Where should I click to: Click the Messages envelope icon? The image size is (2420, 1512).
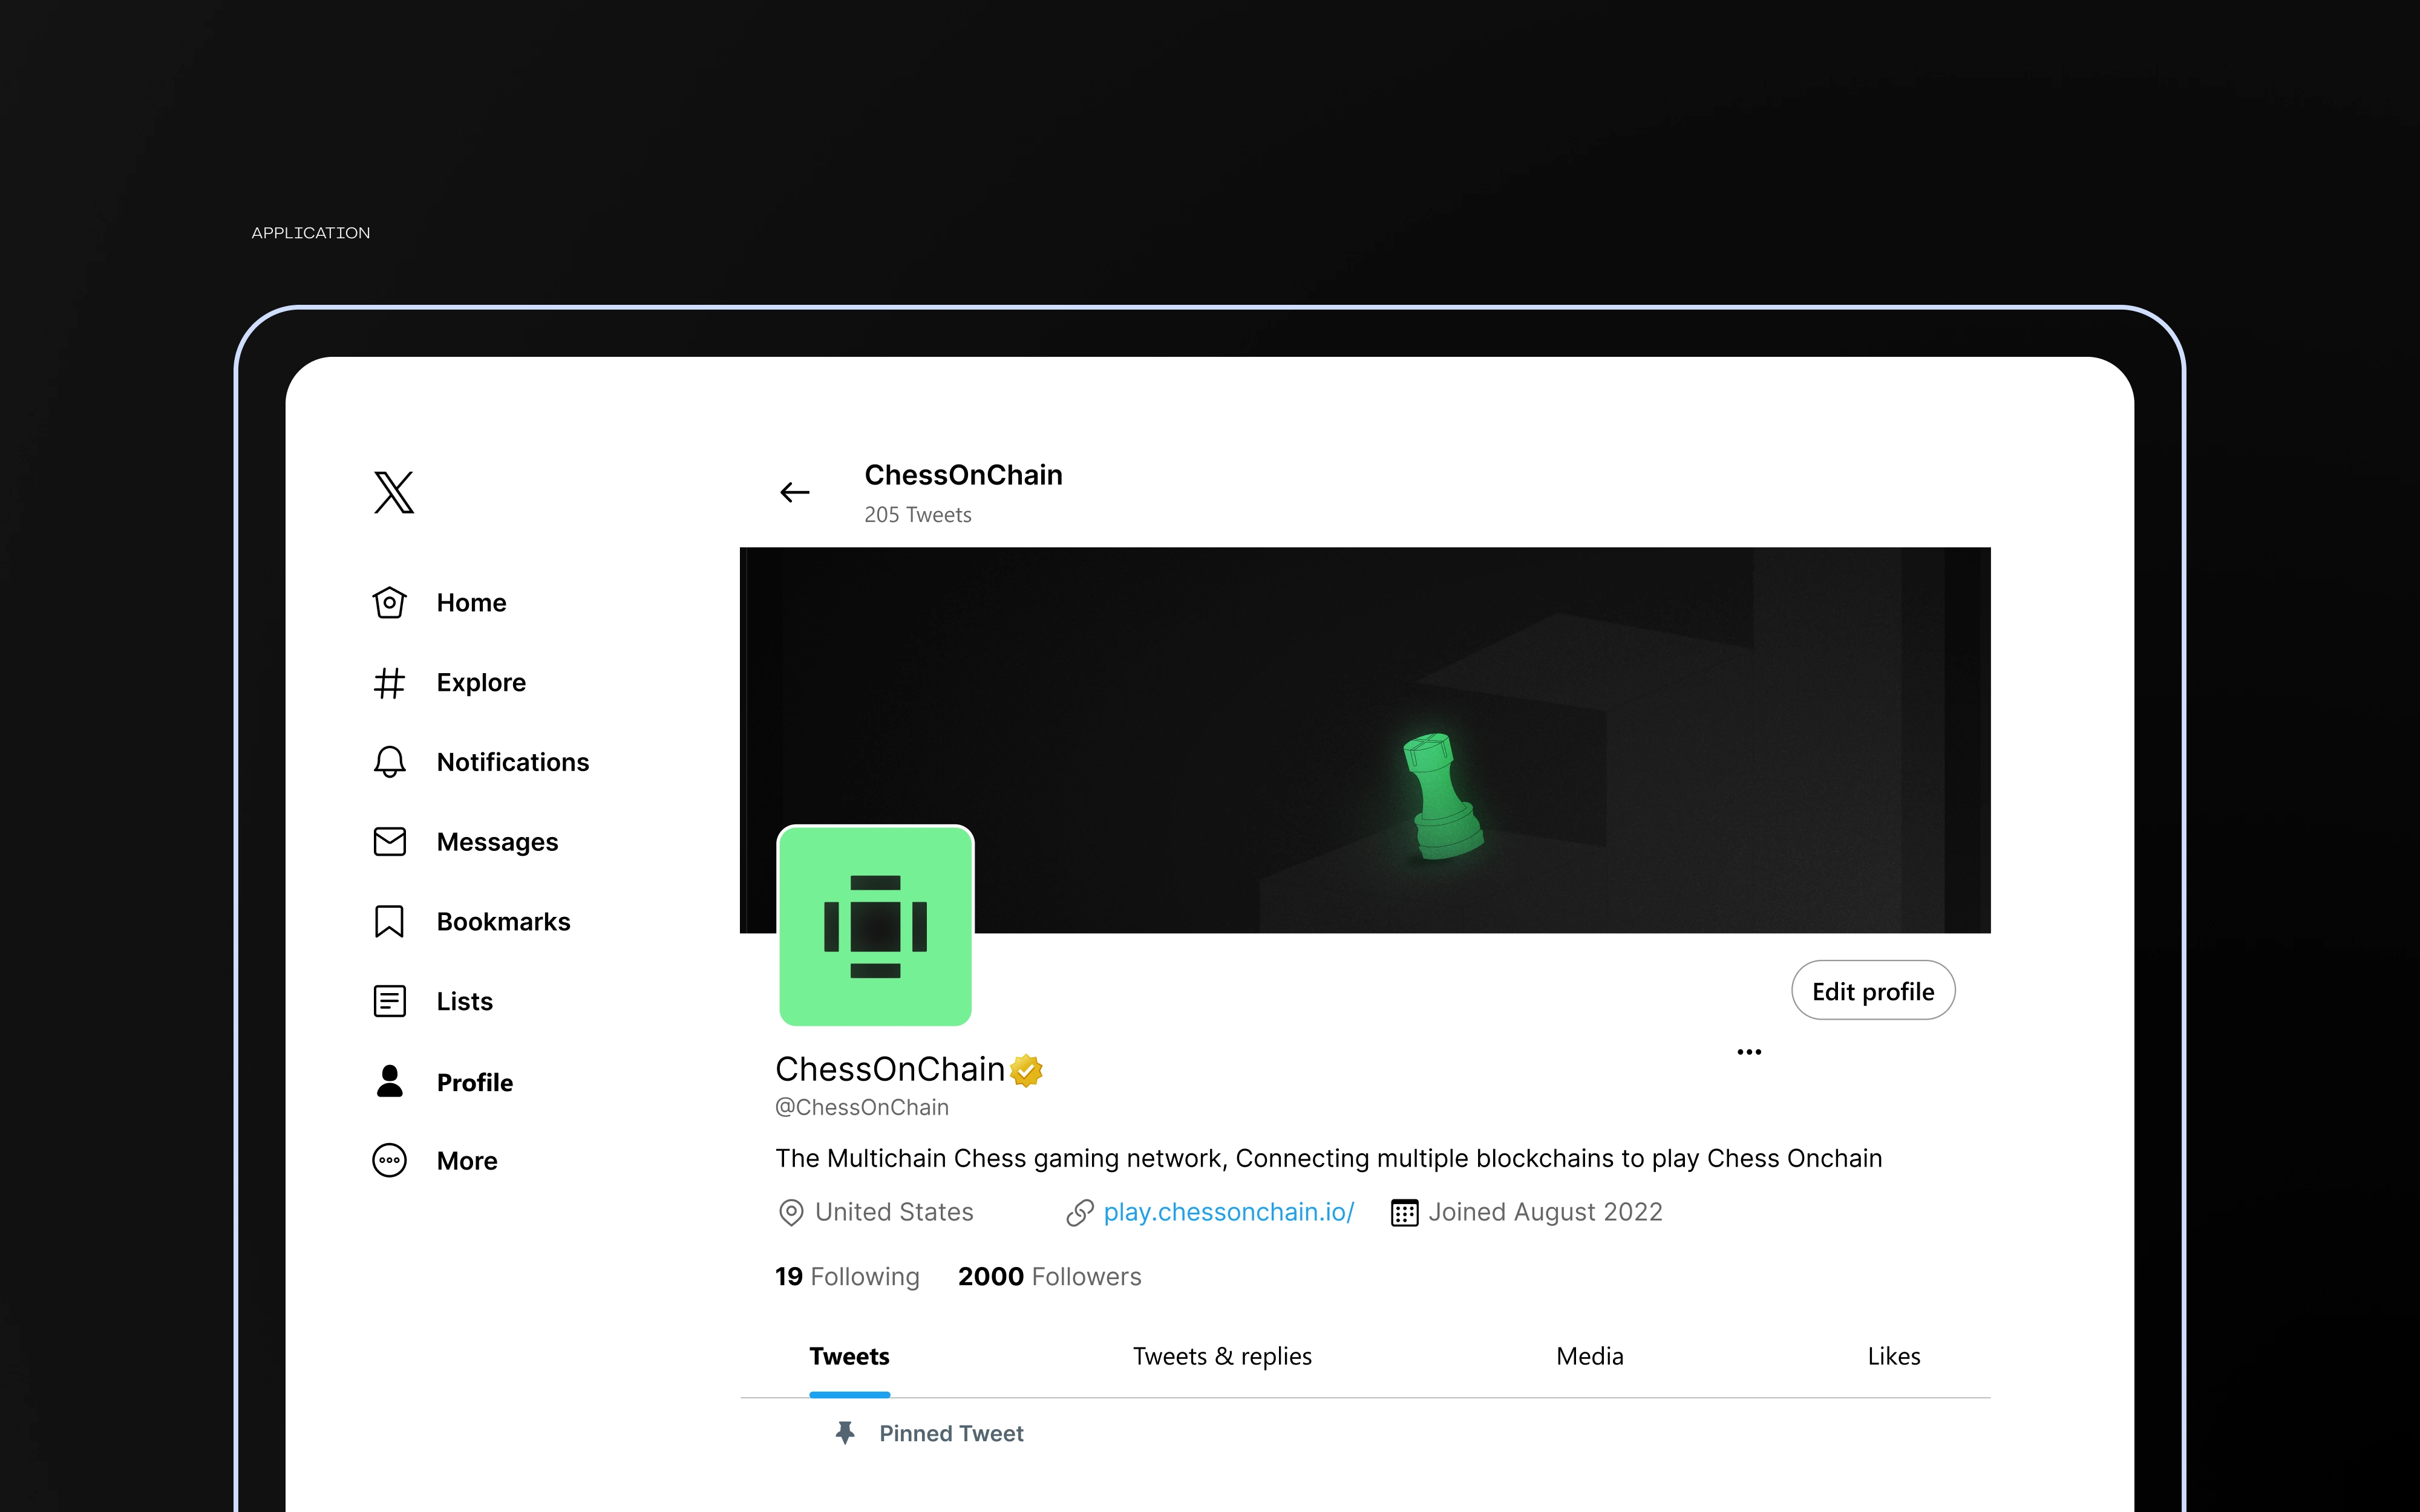389,842
